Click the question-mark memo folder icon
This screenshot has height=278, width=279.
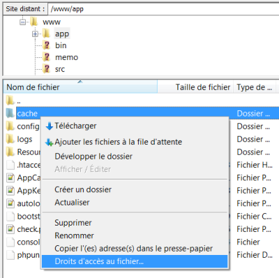coord(46,57)
